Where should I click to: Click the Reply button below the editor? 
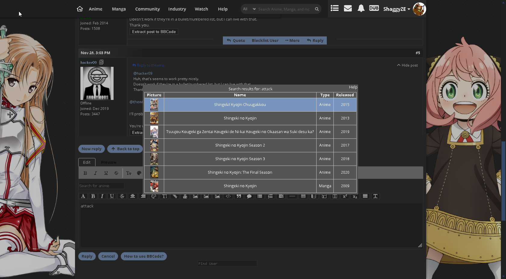(x=87, y=256)
